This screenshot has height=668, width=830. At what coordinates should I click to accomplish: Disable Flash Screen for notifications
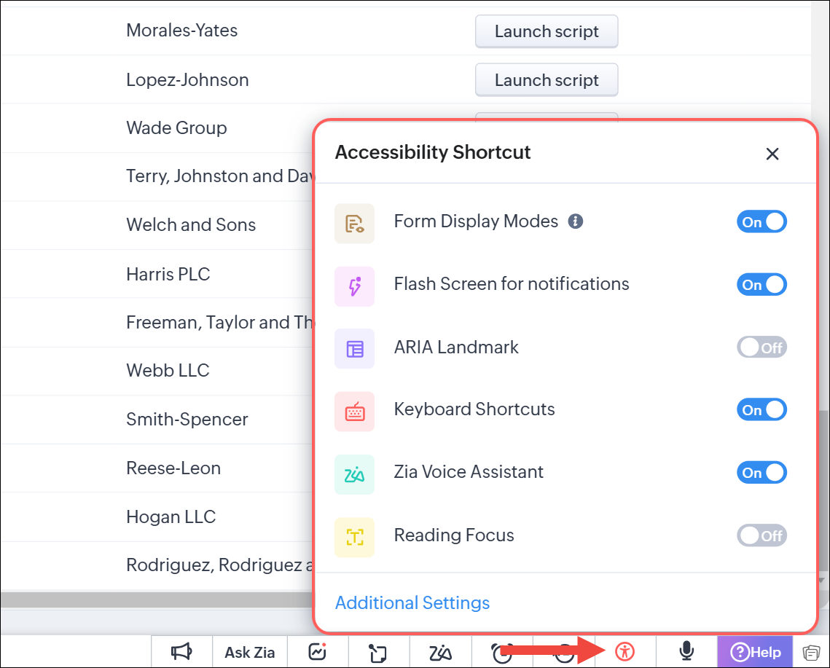click(762, 284)
